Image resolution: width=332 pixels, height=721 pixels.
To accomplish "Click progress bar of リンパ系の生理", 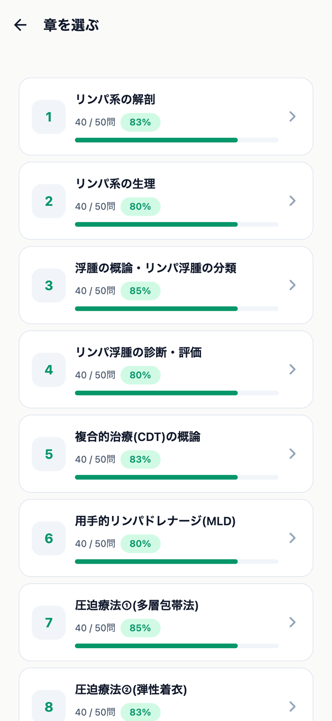I will coord(176,224).
